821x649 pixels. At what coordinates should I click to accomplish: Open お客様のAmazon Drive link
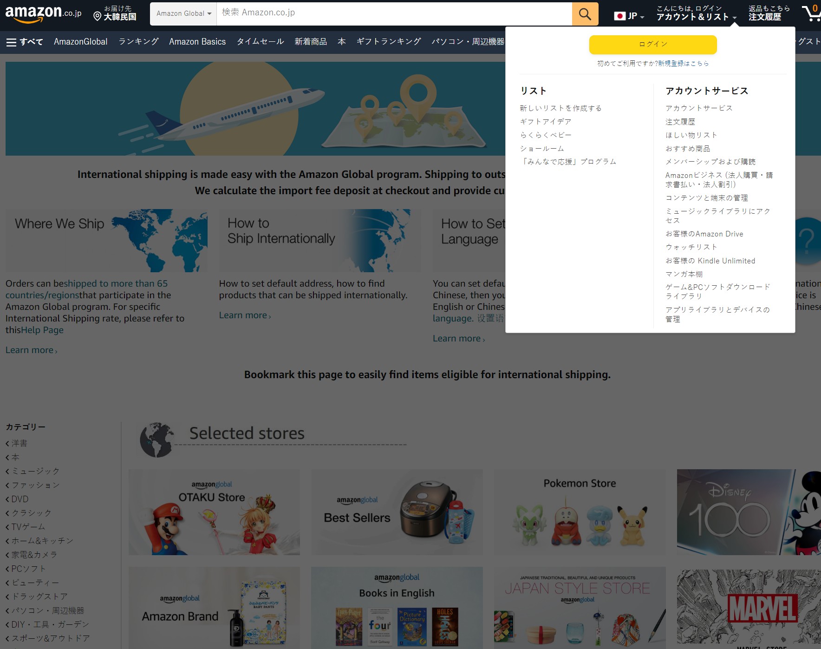pyautogui.click(x=704, y=234)
